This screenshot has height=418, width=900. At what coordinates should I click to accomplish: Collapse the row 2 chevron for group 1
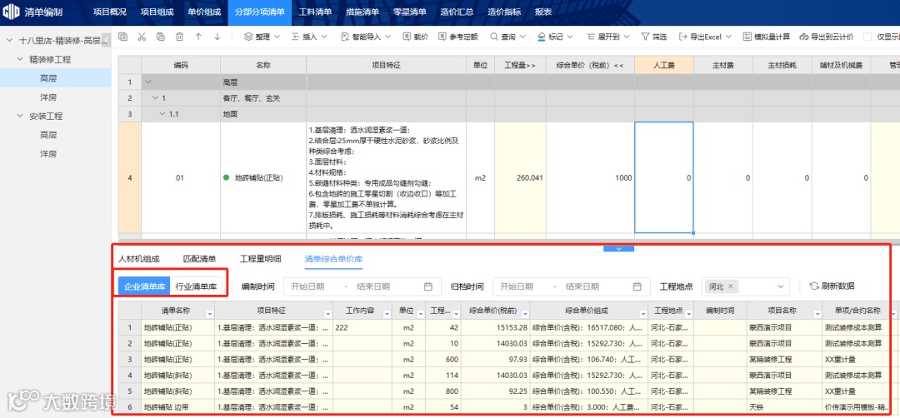(155, 98)
